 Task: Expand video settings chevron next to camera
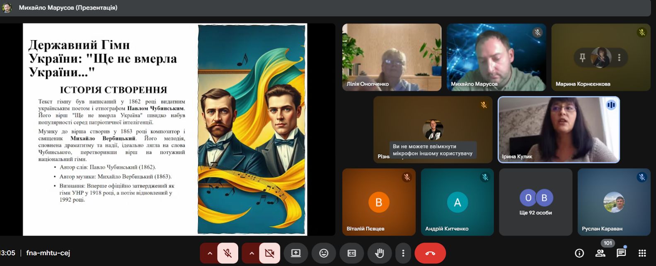[252, 253]
